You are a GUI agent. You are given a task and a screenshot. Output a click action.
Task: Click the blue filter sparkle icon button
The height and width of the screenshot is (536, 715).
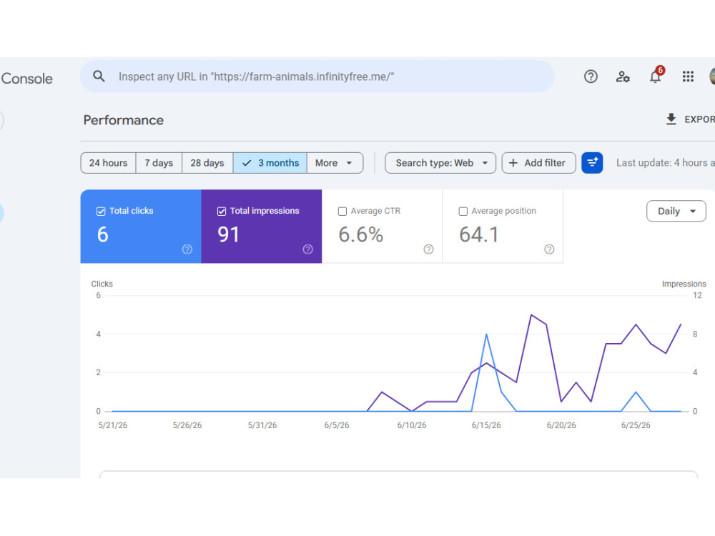pyautogui.click(x=592, y=163)
